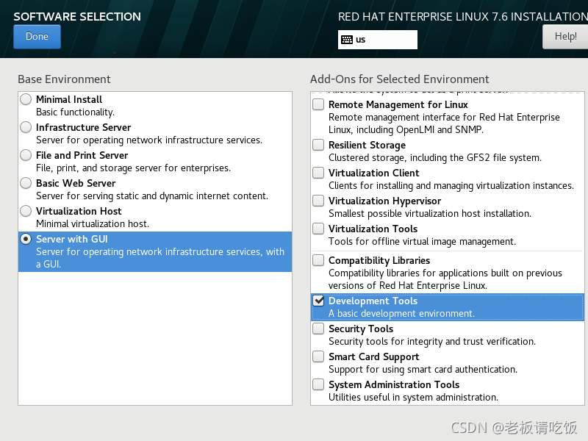588x441 pixels.
Task: Tick the Security Tools checkbox
Action: pos(318,329)
